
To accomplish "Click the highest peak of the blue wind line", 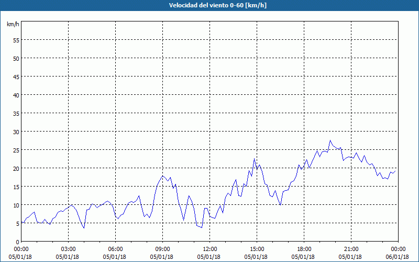I will (330, 140).
